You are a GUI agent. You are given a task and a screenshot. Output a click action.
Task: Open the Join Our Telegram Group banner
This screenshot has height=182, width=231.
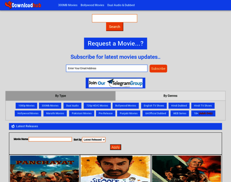115,83
